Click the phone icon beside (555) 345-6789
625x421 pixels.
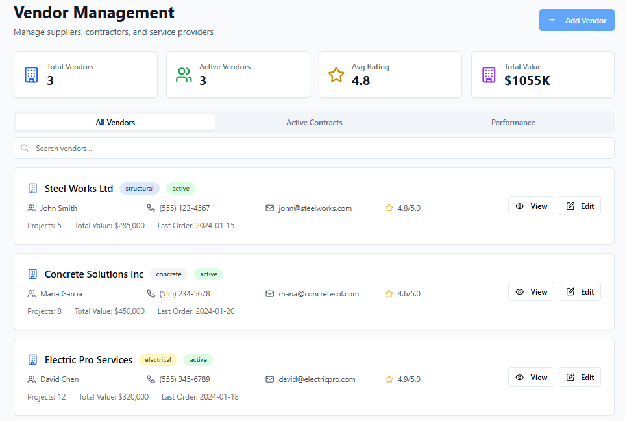(x=151, y=379)
